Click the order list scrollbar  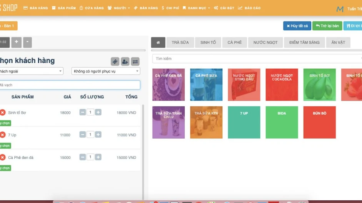(143, 152)
